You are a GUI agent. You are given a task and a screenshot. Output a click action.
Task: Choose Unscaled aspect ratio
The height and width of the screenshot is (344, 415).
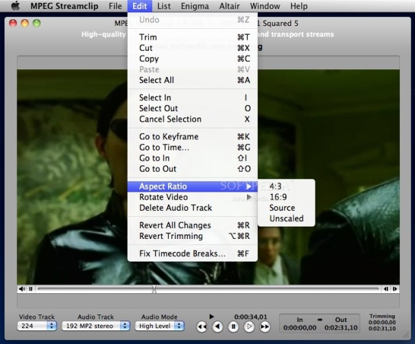[286, 218]
